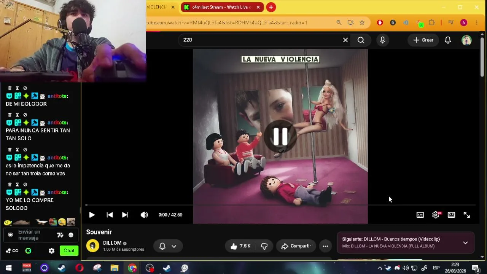Start voice search with microphone
The image size is (487, 274).
click(x=383, y=40)
